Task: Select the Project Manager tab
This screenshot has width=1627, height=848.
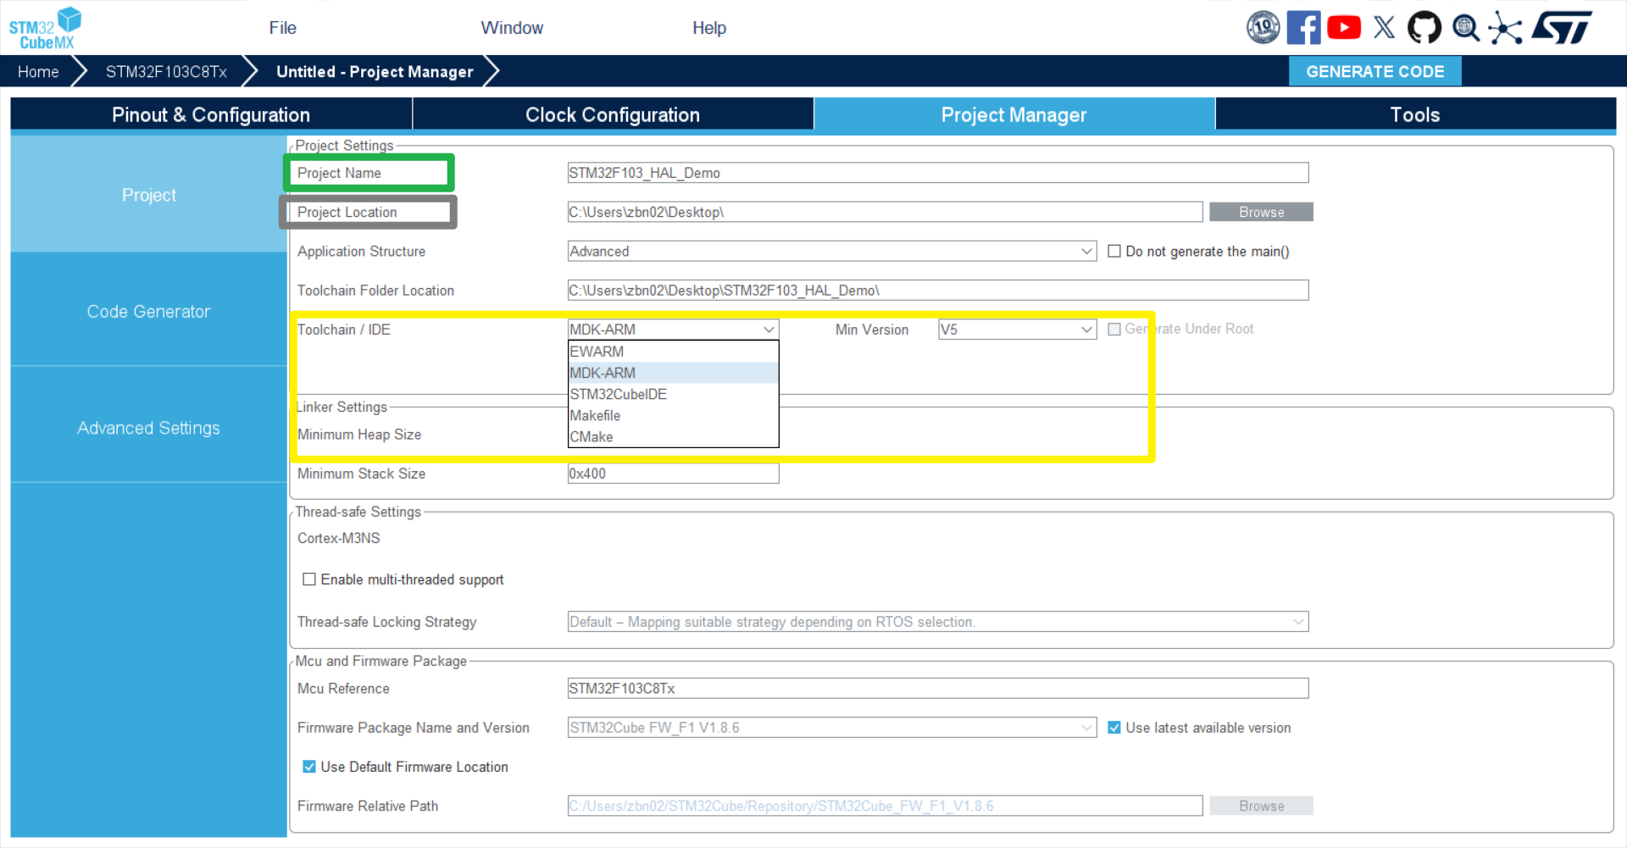Action: point(1014,114)
